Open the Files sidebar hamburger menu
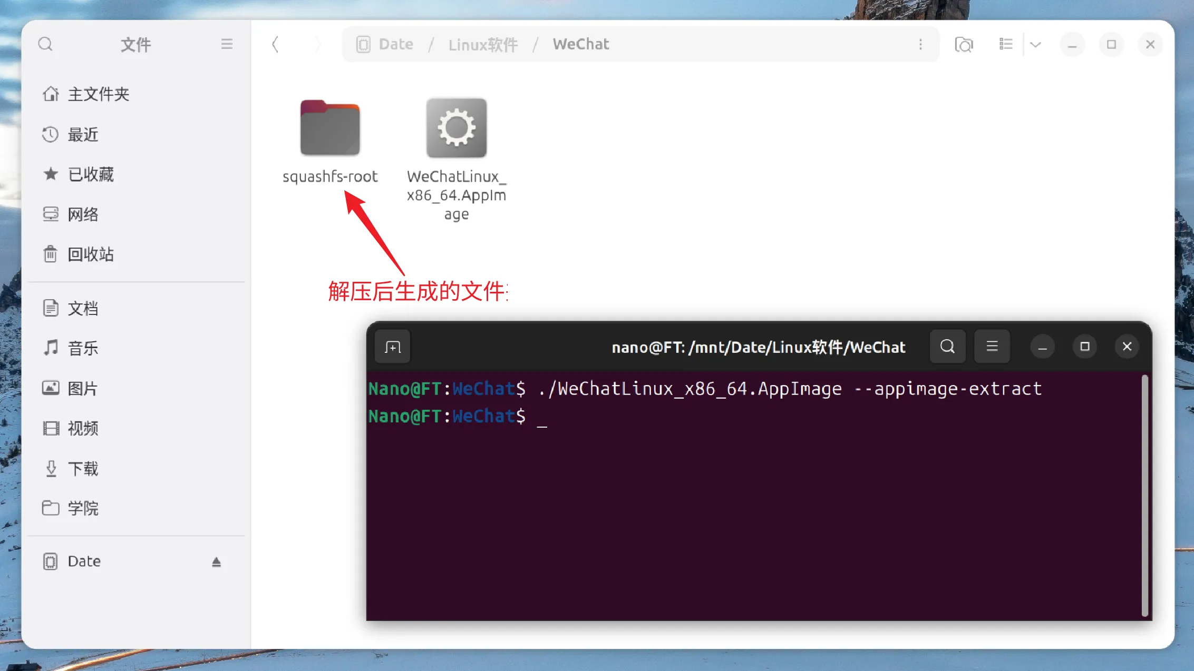The image size is (1194, 671). coord(227,44)
